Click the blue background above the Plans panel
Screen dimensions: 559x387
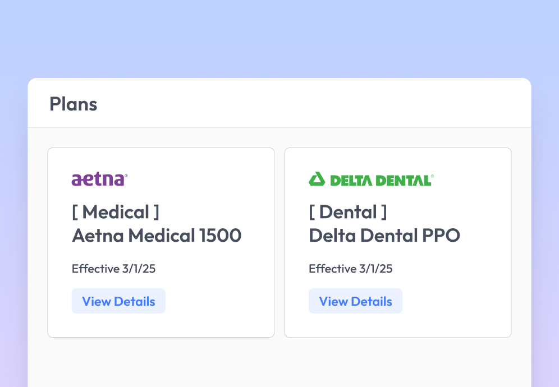279,39
